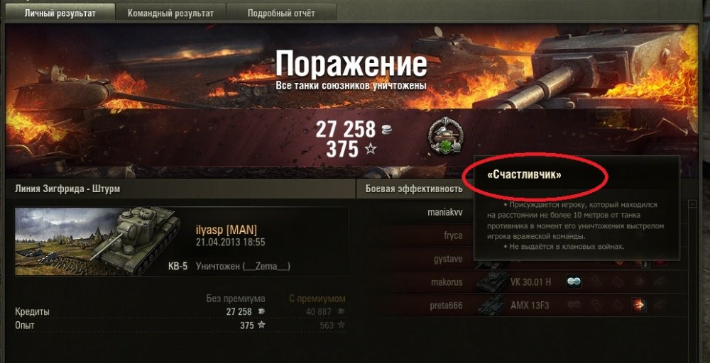Click the credits coin icon beside 27 258
The height and width of the screenshot is (363, 710).
(386, 130)
